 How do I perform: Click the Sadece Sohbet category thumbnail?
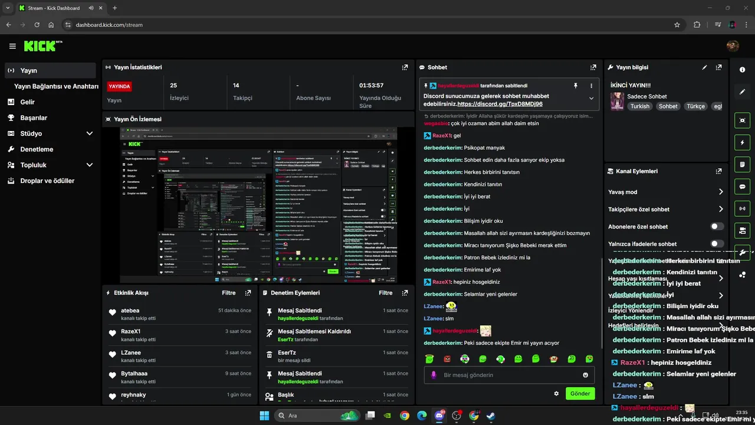617,101
